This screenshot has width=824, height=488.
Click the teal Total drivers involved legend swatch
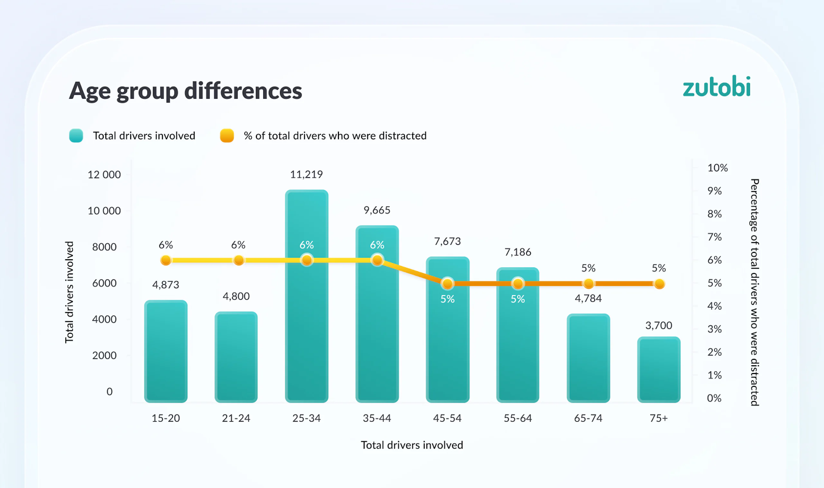(x=76, y=136)
